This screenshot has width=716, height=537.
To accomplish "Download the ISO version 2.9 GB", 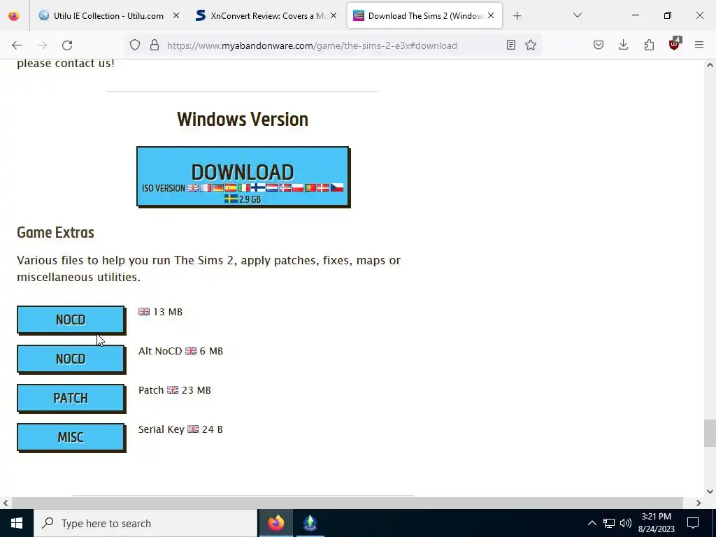I will (x=243, y=176).
